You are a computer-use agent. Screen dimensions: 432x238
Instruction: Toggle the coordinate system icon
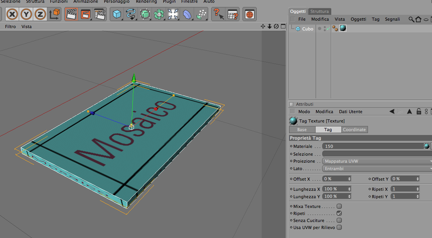click(x=54, y=14)
